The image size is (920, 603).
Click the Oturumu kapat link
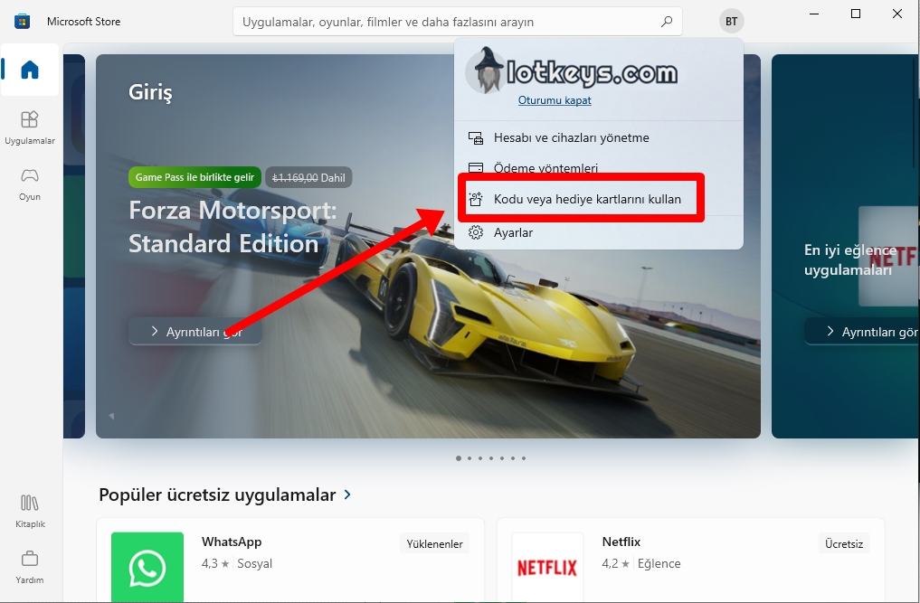(555, 100)
